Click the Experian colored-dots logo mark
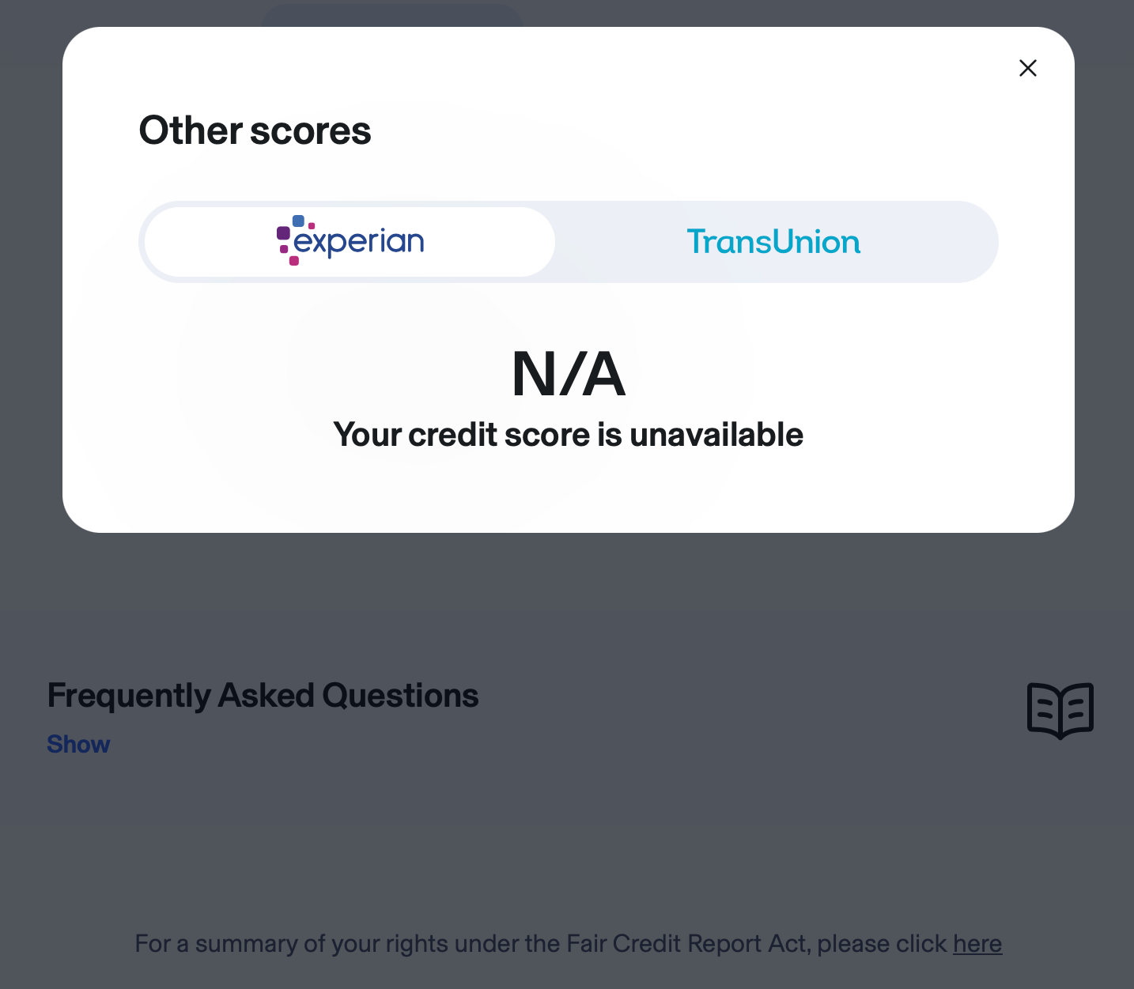 point(296,240)
